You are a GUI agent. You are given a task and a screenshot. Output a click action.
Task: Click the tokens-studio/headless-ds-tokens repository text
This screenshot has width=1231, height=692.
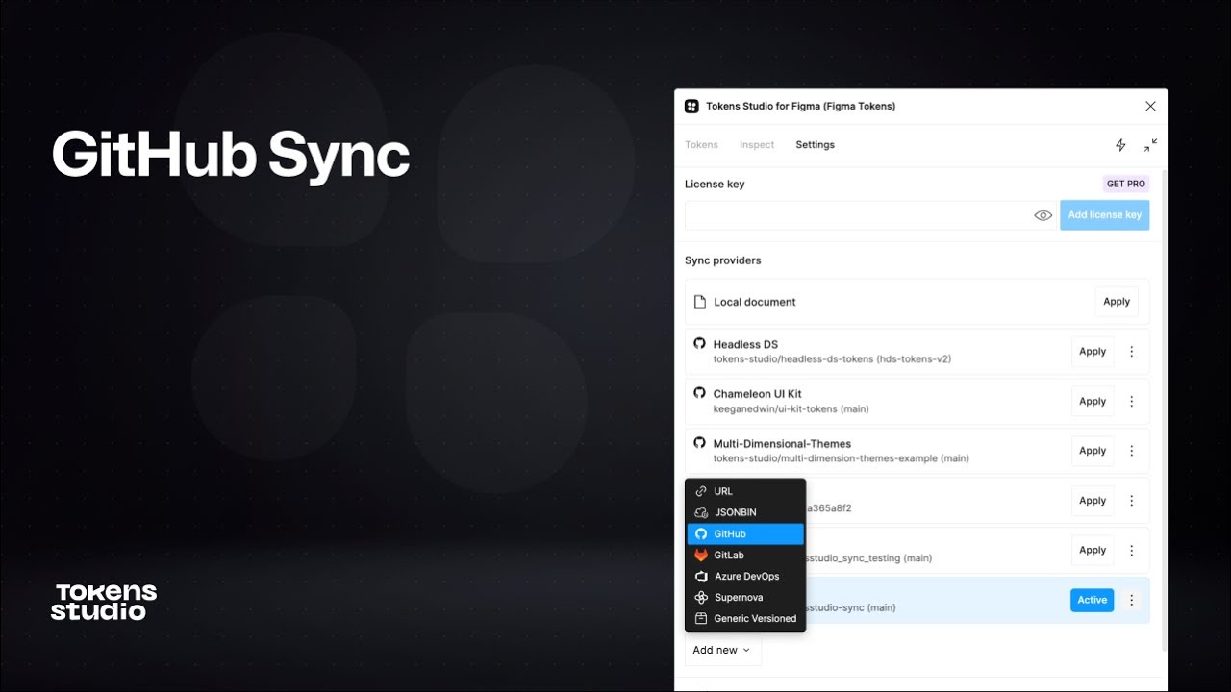[832, 359]
